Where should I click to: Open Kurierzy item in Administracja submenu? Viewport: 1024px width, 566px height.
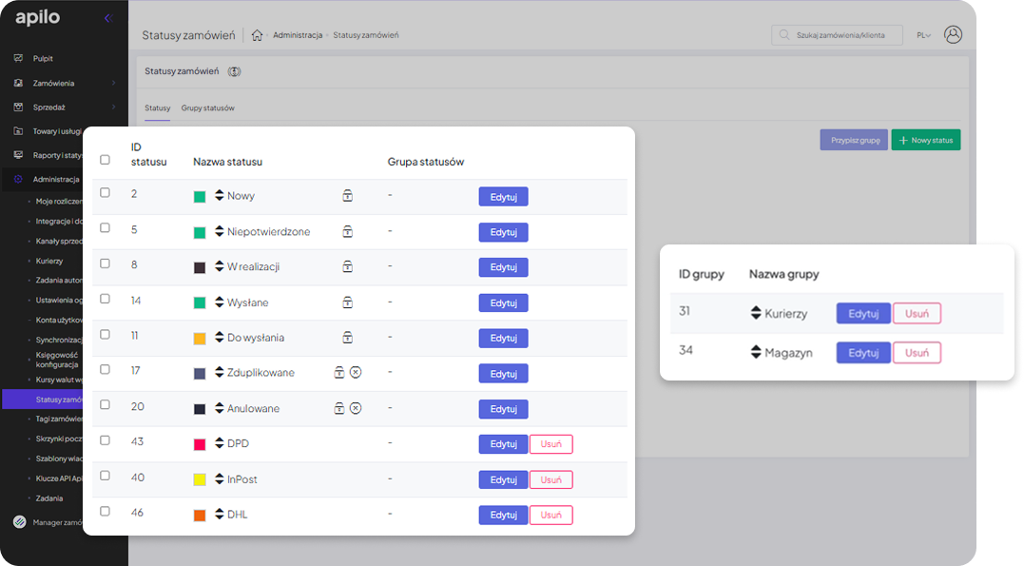49,260
